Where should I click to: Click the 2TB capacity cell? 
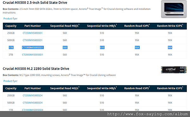[11, 55]
